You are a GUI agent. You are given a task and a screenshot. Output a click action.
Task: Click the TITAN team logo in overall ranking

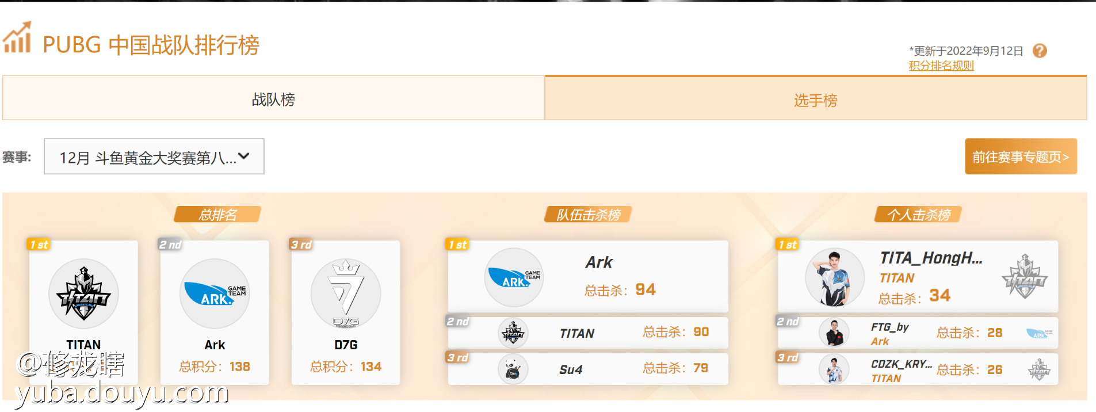83,293
